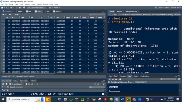Switch to the cardio data tab

(57, 12)
